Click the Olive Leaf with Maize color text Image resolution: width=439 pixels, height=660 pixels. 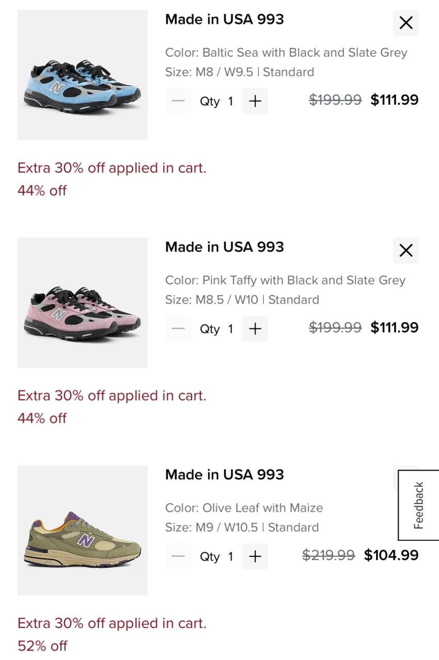click(x=244, y=508)
